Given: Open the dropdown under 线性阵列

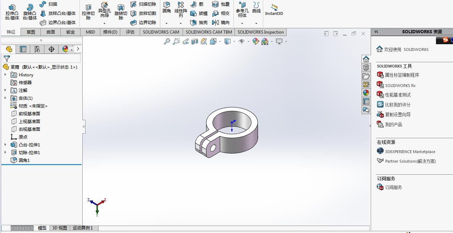Looking at the screenshot, I should [181, 23].
